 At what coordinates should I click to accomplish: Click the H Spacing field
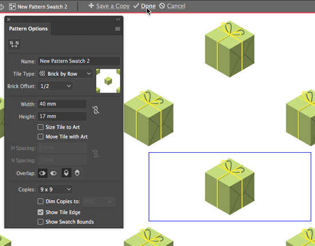[62, 148]
